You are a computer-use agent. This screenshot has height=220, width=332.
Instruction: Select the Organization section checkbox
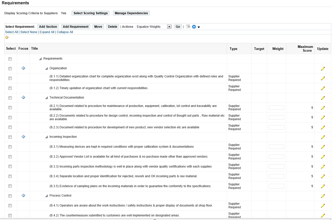click(x=10, y=68)
